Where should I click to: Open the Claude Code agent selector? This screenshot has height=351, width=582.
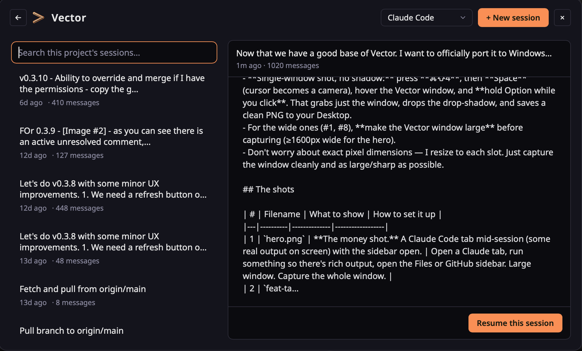tap(426, 17)
